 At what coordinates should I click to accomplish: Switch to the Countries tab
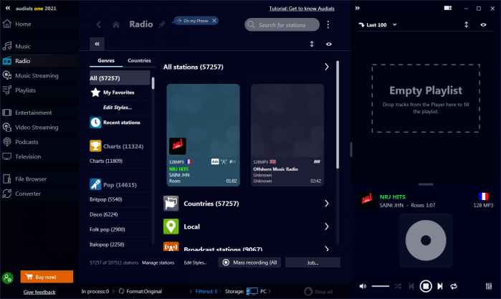(x=138, y=61)
